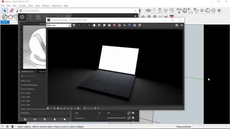The height and width of the screenshot is (129, 230).
Task: Click the Measurements input box
Action: [x=209, y=126]
